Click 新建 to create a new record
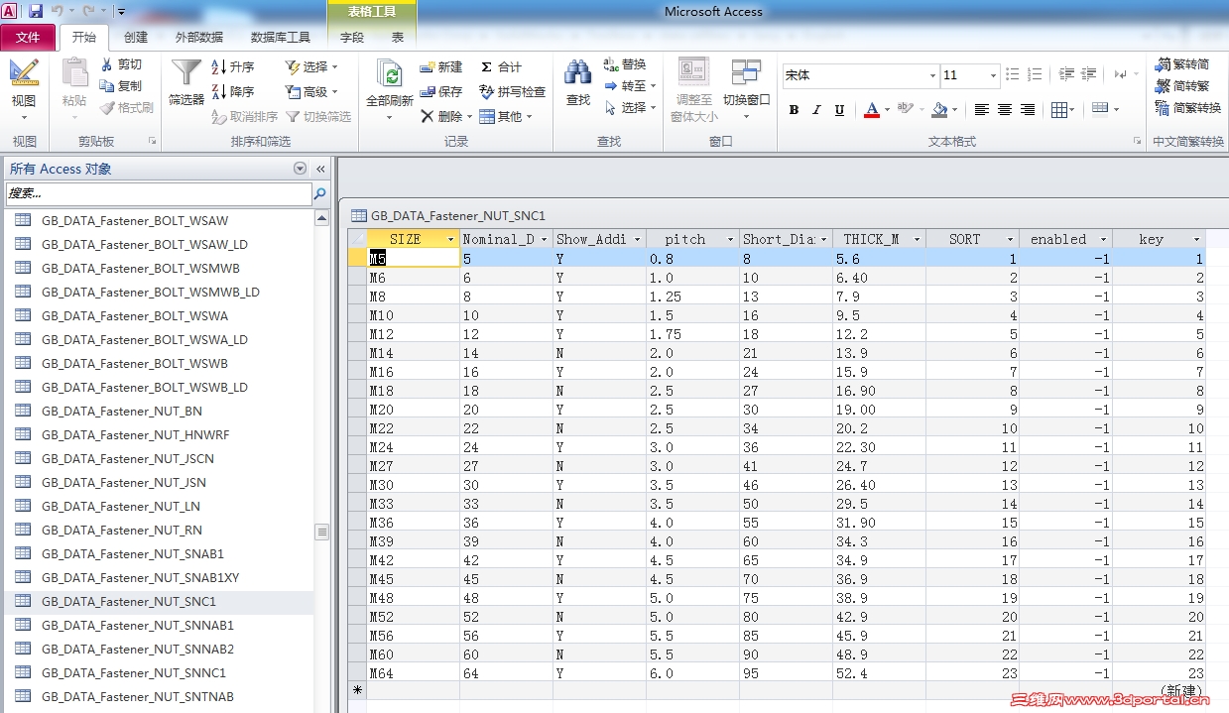 (441, 67)
